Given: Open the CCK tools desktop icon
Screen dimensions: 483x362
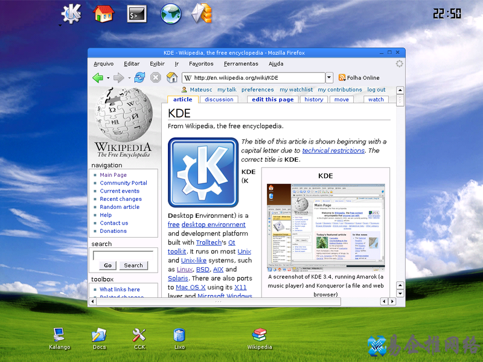Looking at the screenshot, I should coord(139,338).
